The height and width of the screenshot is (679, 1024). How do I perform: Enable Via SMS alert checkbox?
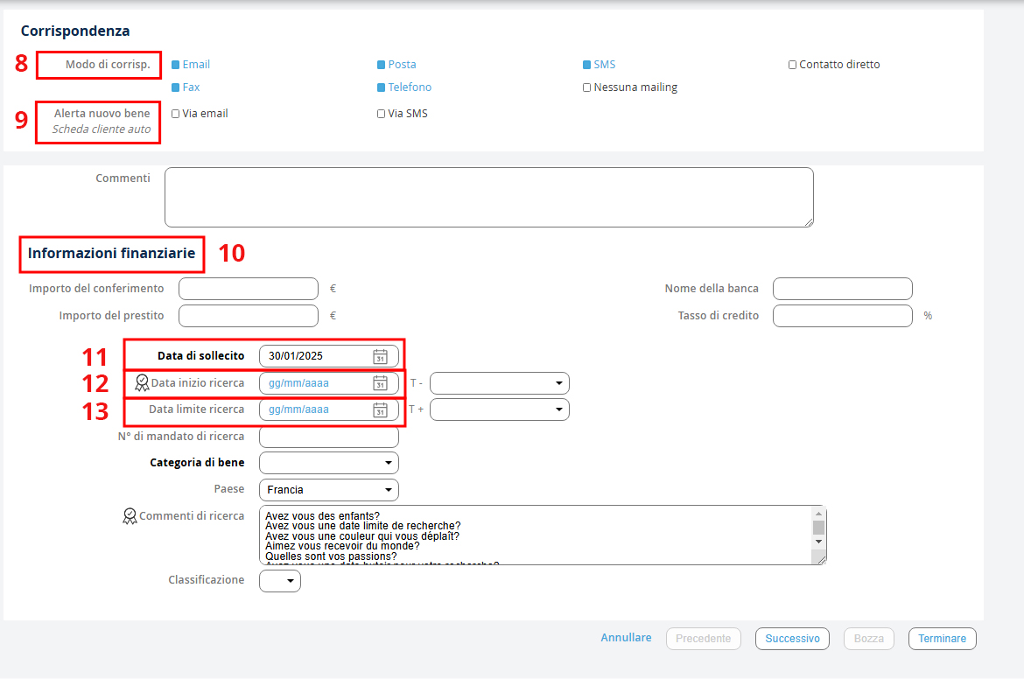tap(381, 114)
